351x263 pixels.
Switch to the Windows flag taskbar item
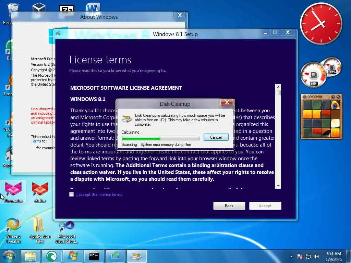pos(73,256)
